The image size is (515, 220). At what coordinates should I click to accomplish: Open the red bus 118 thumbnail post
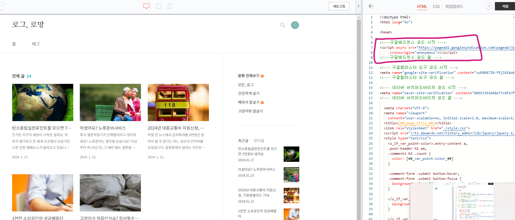pyautogui.click(x=178, y=102)
